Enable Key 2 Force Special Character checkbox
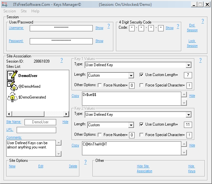 [x=141, y=135]
